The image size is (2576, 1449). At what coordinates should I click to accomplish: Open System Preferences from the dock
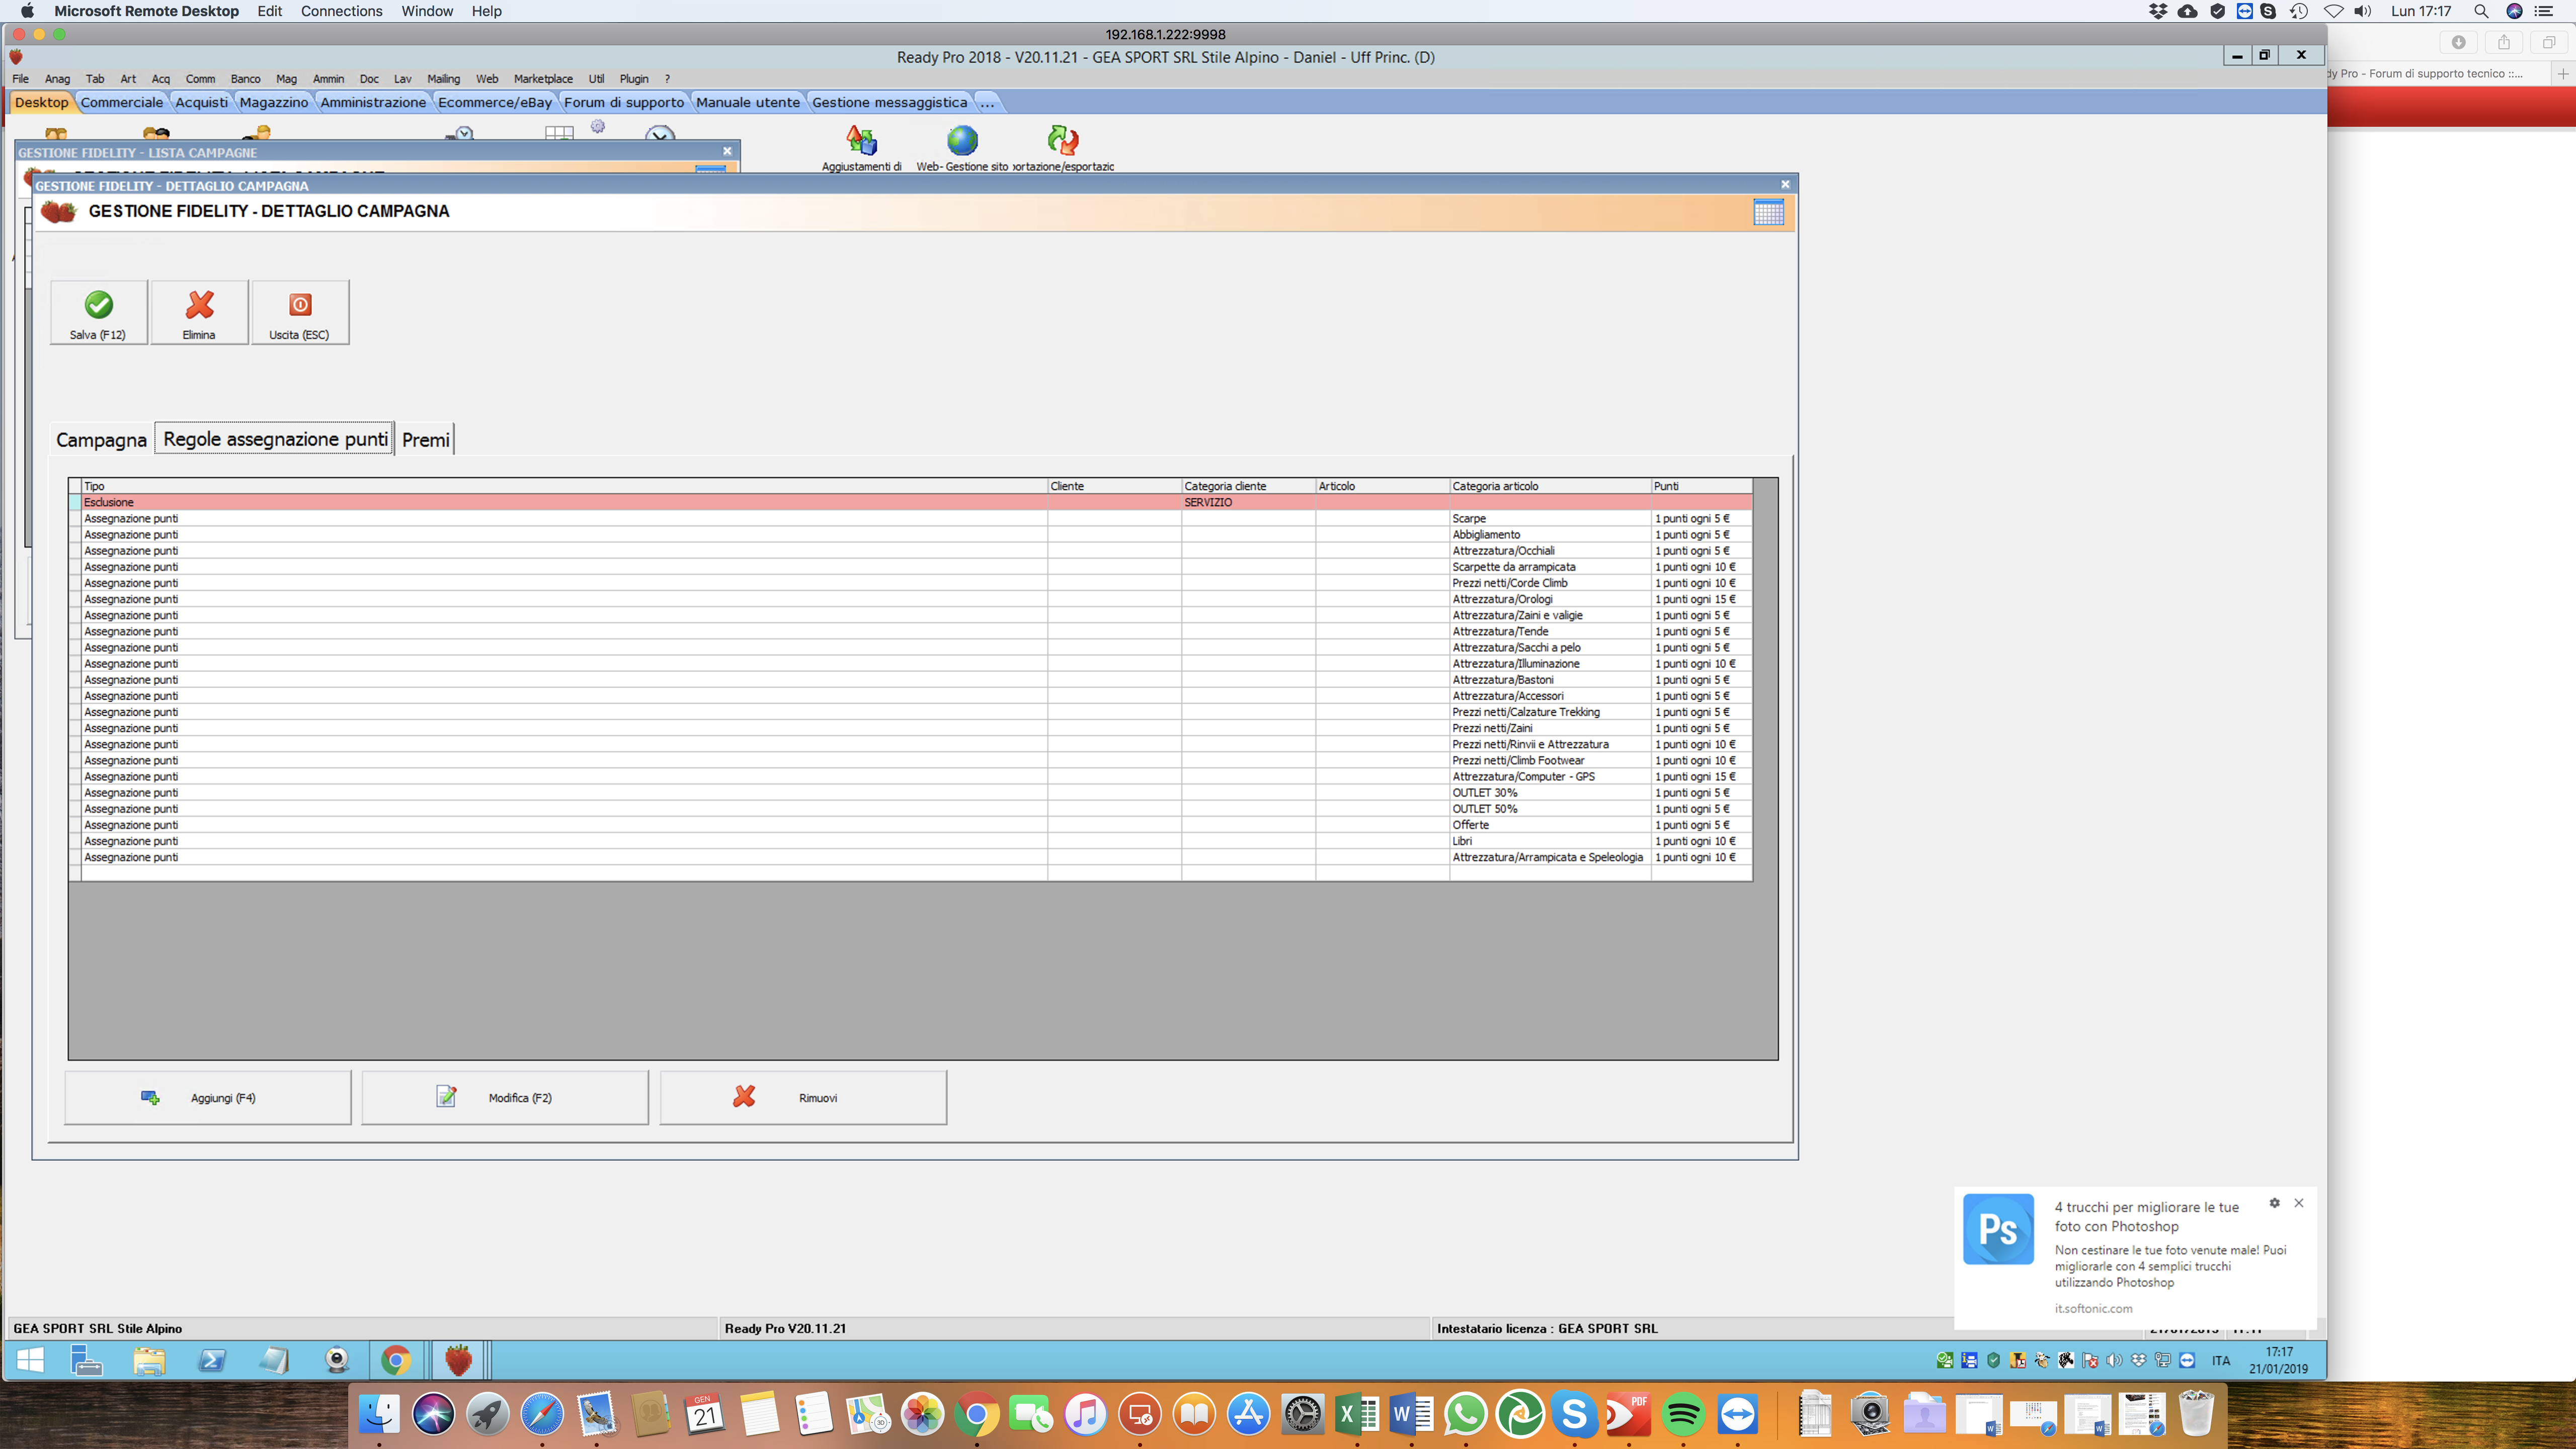point(1302,1414)
